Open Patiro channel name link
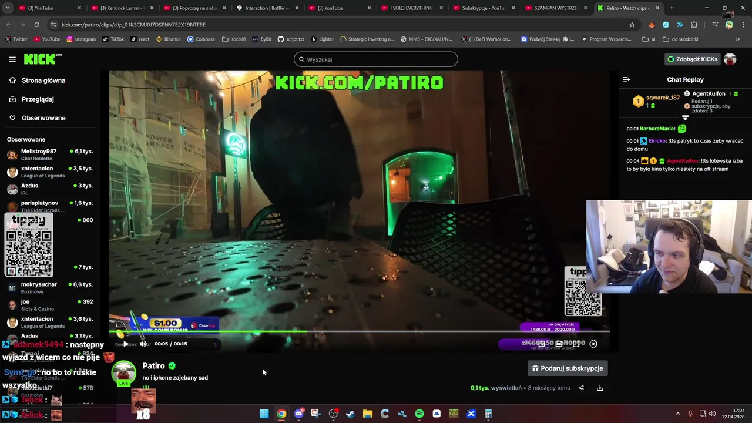The image size is (752, 423). pyautogui.click(x=154, y=366)
